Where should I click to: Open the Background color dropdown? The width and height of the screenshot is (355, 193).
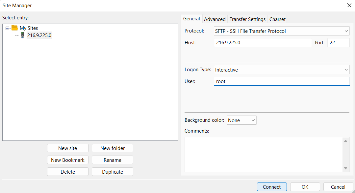pos(241,120)
